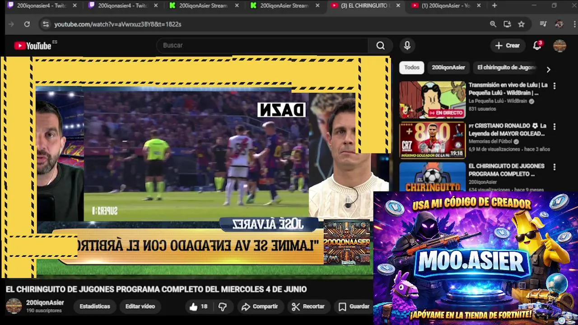This screenshot has height=325, width=578.
Task: Click the browser zoom magnifier icon
Action: tap(493, 24)
